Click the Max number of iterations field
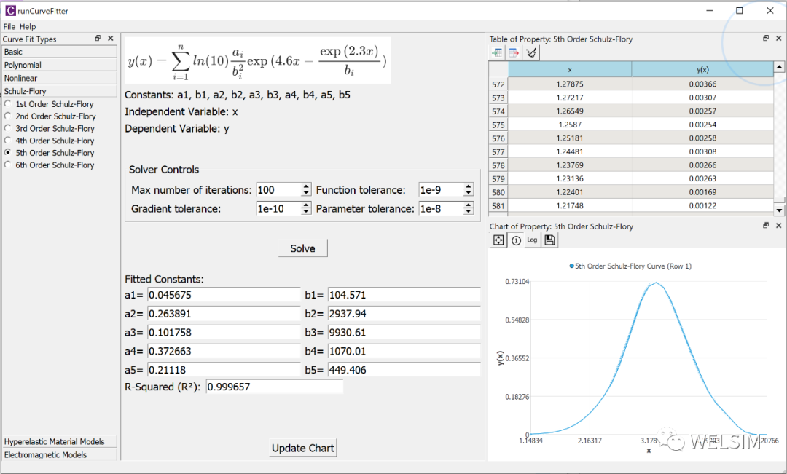787x474 pixels. point(278,189)
